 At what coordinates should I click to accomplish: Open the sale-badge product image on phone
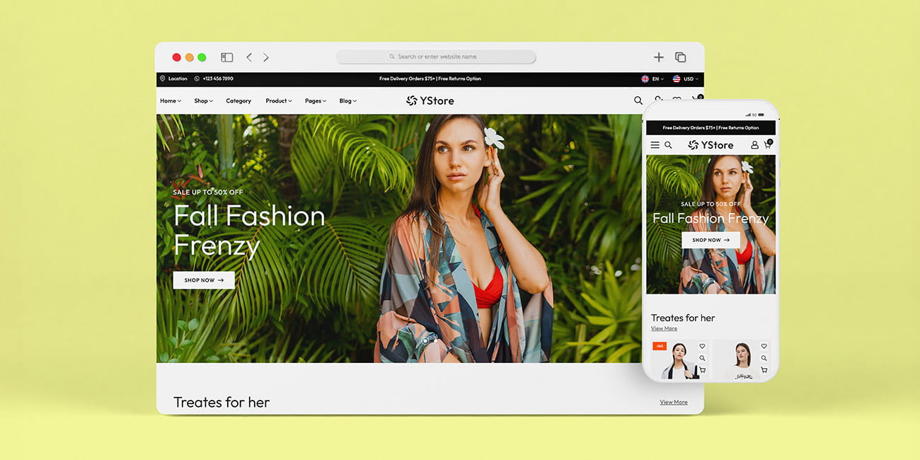click(x=679, y=360)
